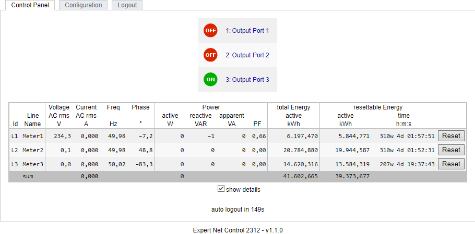
Task: Select the 'total Energy' column header
Action: 293,107
